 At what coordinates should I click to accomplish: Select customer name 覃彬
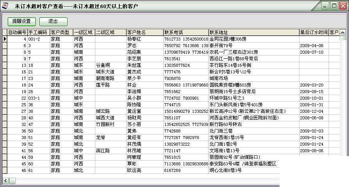point(132,164)
